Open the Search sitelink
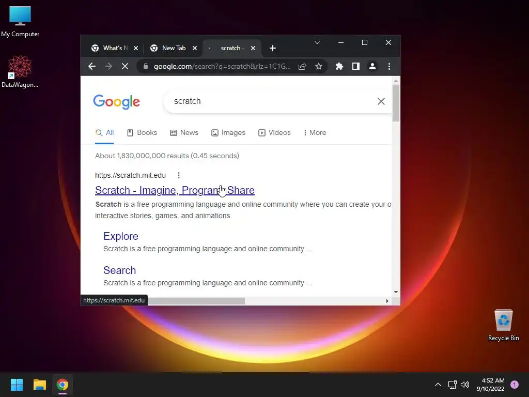The height and width of the screenshot is (397, 529). [x=119, y=270]
